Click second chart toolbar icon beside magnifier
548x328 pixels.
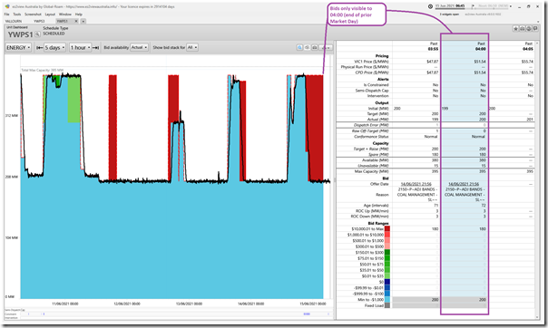coord(307,47)
